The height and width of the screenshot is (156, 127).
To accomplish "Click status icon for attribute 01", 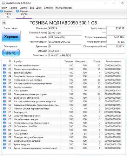I will point(4,65).
